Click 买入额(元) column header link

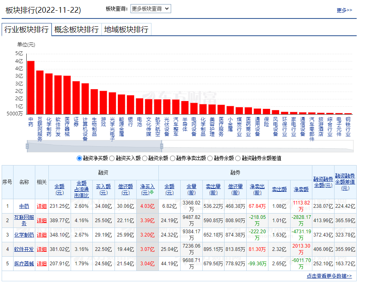103,189
